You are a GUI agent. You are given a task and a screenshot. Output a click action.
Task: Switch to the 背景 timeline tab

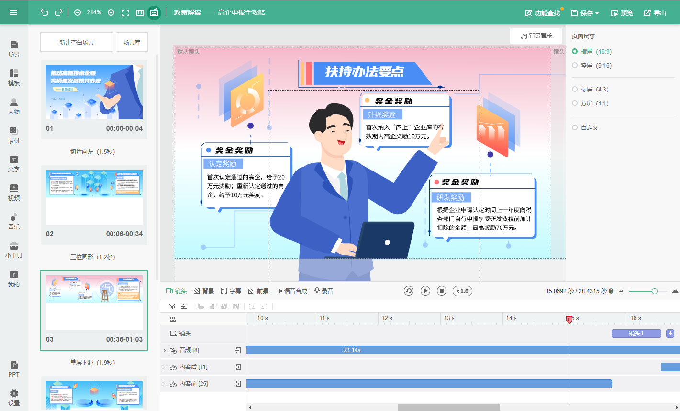tap(204, 291)
